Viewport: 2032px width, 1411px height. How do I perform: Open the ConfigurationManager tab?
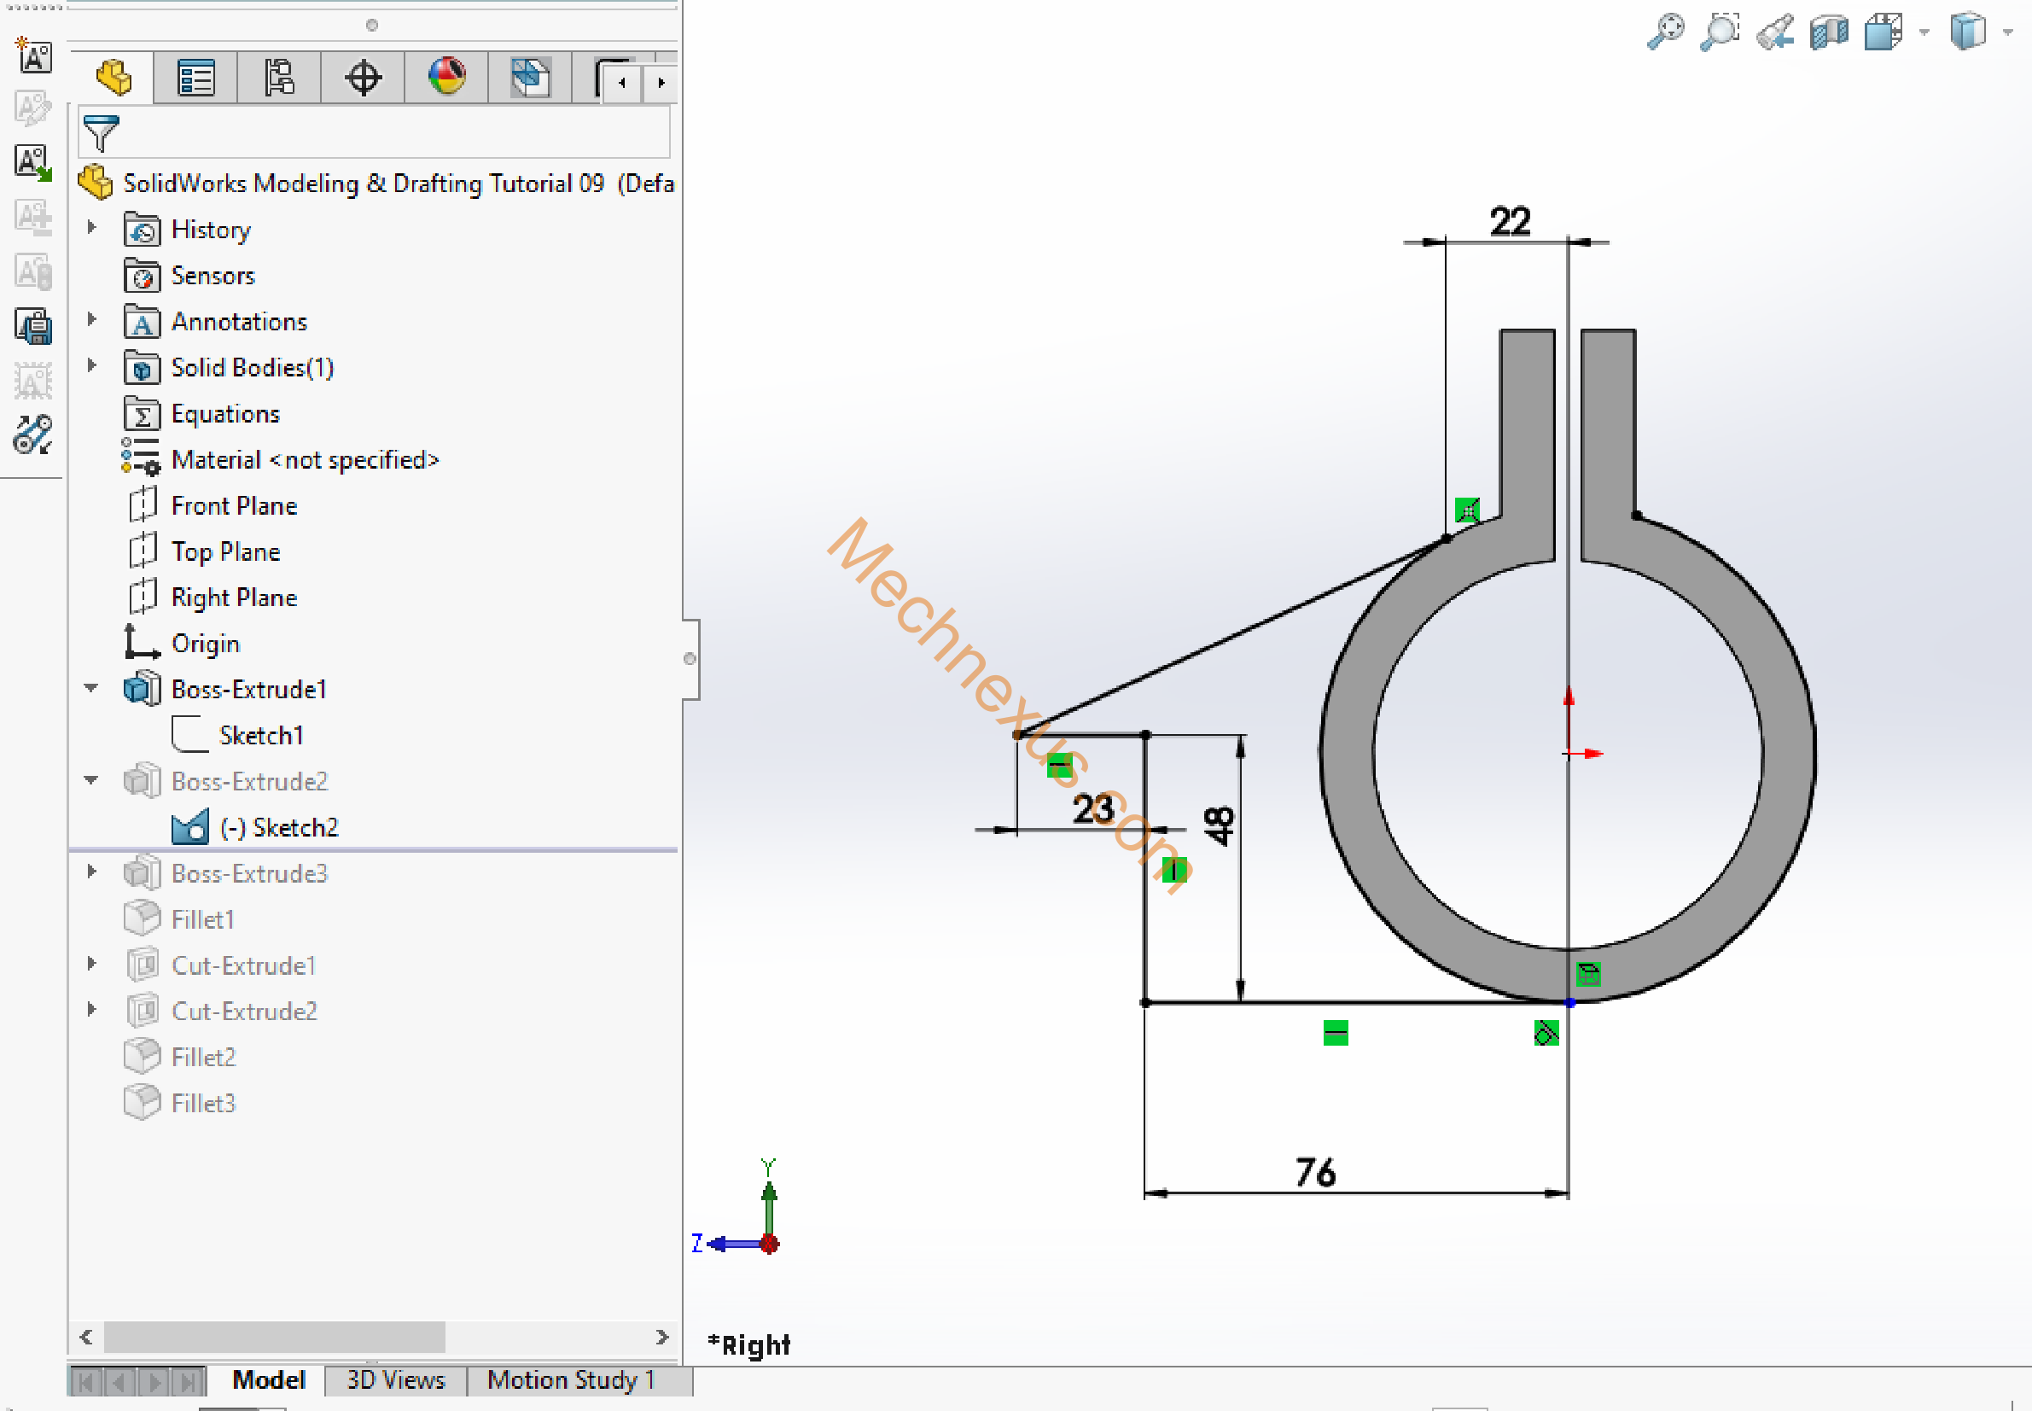coord(279,78)
